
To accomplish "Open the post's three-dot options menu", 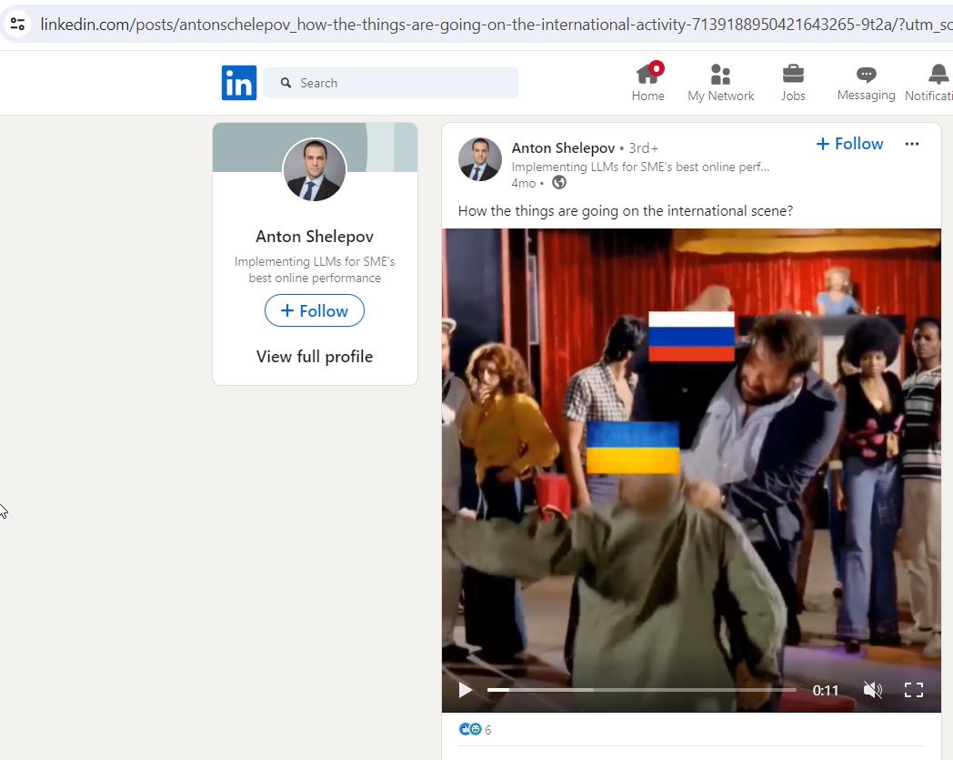I will coord(912,144).
